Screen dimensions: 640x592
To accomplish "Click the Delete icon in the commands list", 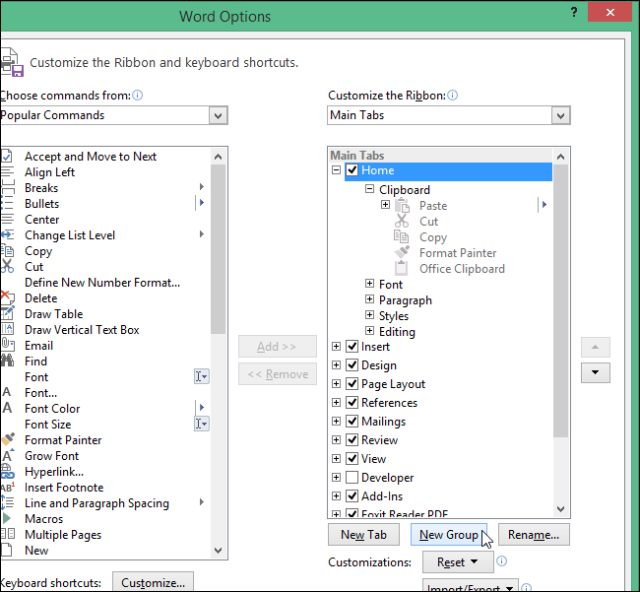I will [x=7, y=297].
